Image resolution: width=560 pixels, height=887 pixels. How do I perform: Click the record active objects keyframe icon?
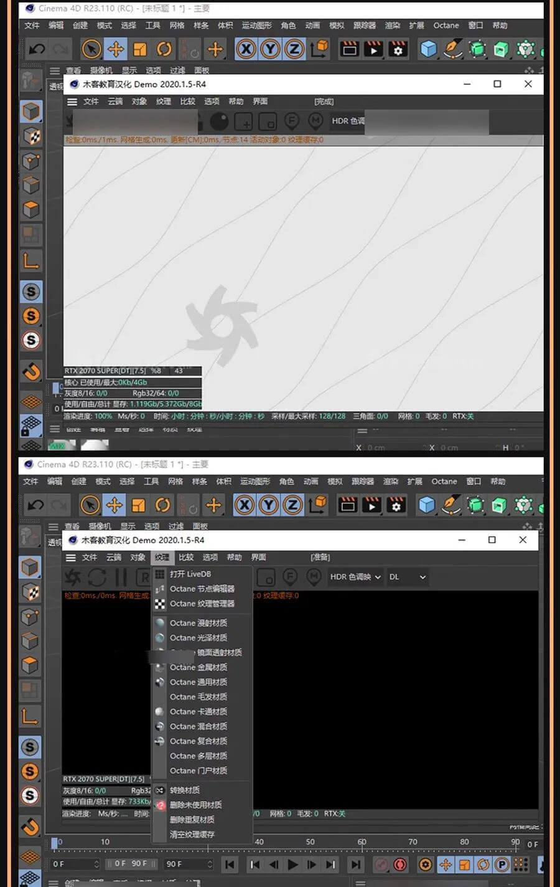tap(381, 865)
